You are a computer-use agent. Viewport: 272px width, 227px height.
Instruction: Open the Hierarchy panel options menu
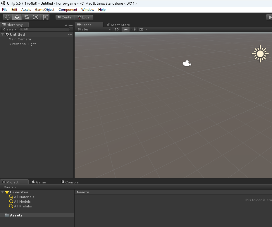pos(70,25)
